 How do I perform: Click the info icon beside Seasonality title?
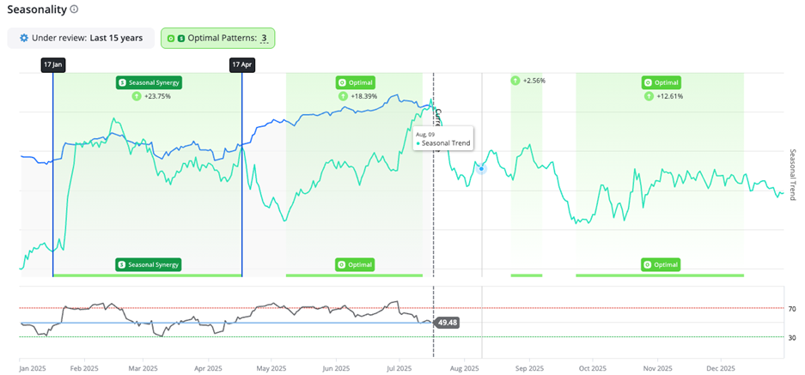[x=74, y=9]
